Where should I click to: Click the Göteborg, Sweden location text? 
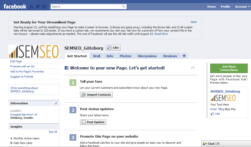pos(22,118)
